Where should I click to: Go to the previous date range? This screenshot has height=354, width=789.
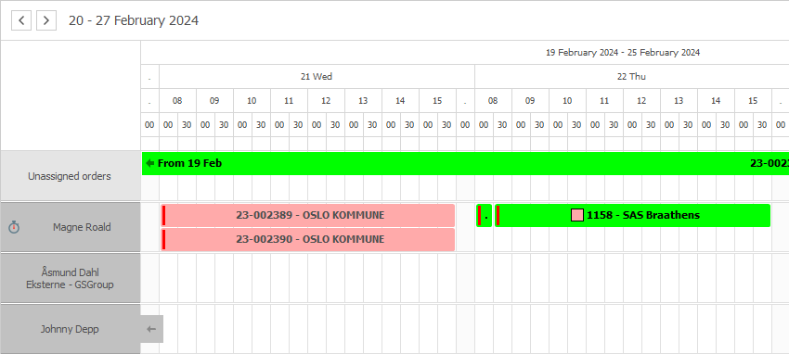21,20
